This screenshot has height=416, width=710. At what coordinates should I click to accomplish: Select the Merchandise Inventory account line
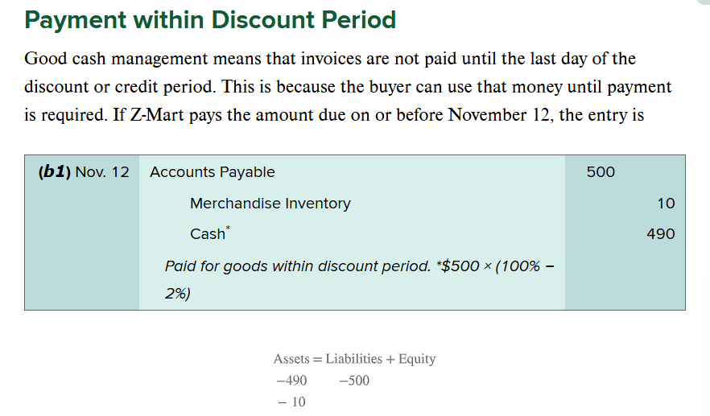pos(270,204)
